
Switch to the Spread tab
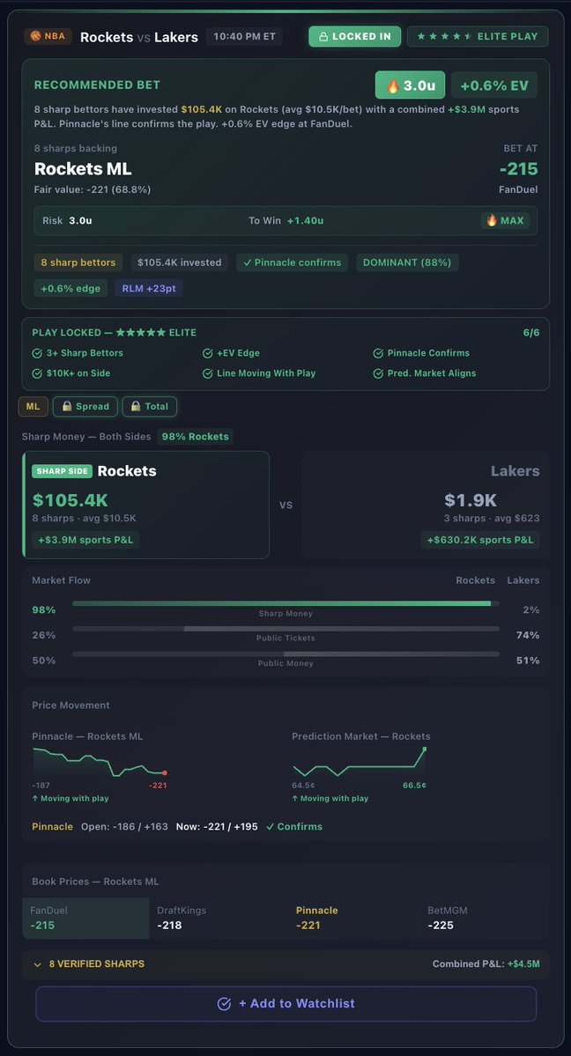[x=85, y=406]
